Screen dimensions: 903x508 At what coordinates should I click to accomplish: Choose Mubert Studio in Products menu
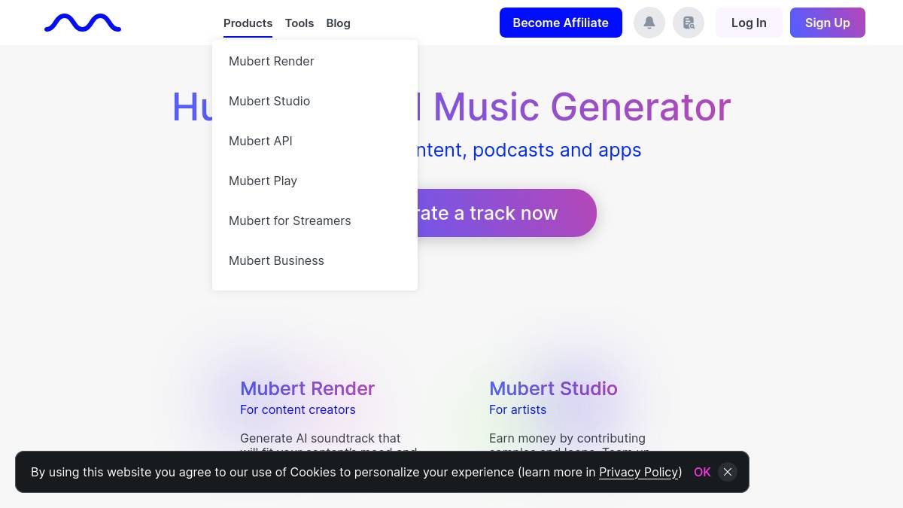(x=269, y=101)
